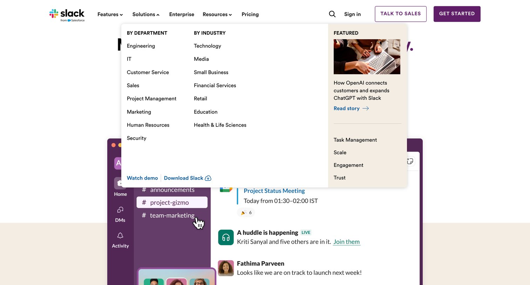Click Join them huddle link
The width and height of the screenshot is (530, 285).
pos(346,242)
